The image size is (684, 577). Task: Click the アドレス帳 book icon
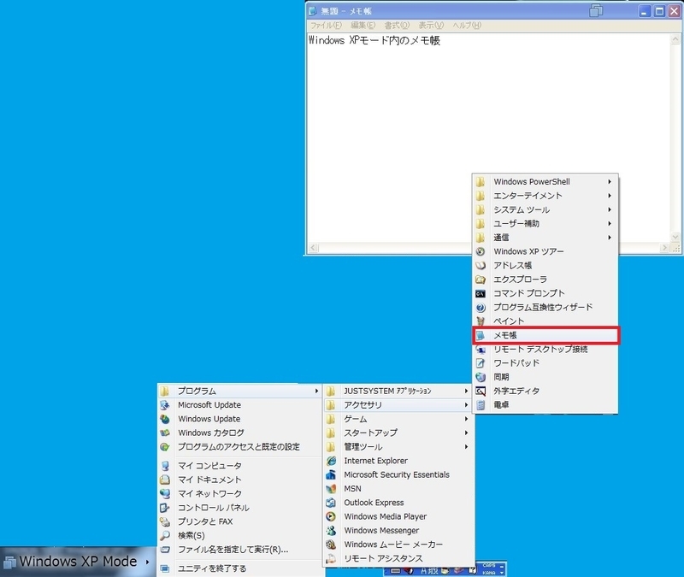coord(481,265)
